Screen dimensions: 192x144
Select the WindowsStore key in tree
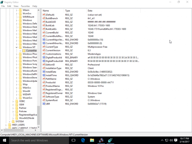(30, 78)
